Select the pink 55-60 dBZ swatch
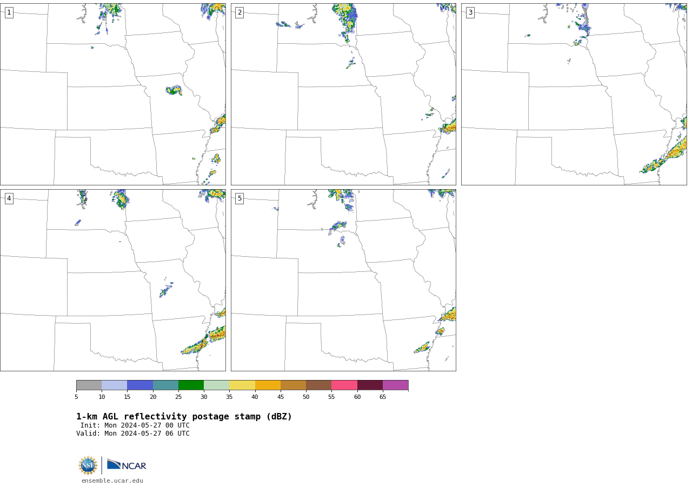The width and height of the screenshot is (692, 487). (x=344, y=385)
